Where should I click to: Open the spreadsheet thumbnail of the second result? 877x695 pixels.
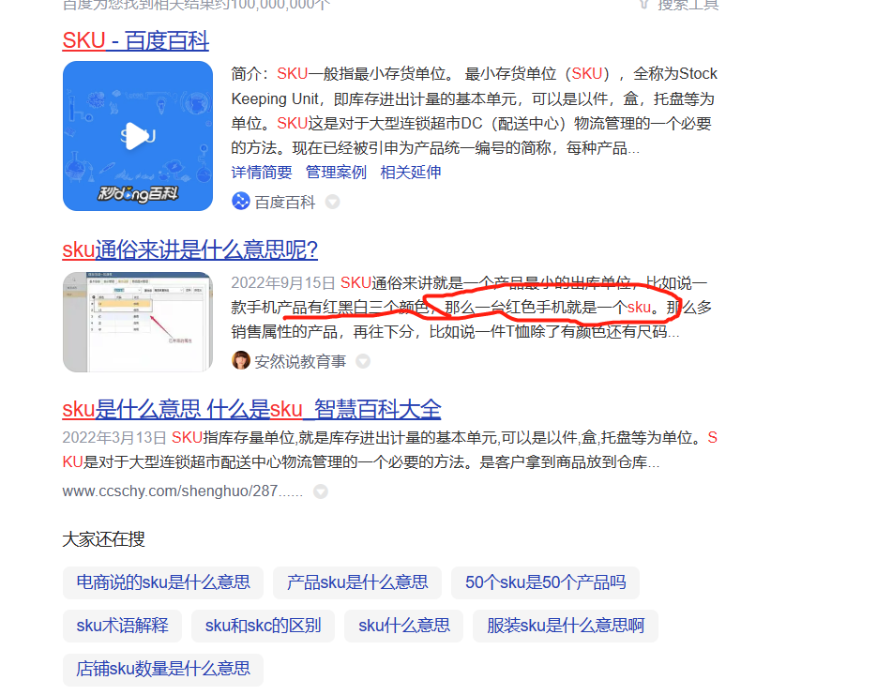[138, 322]
